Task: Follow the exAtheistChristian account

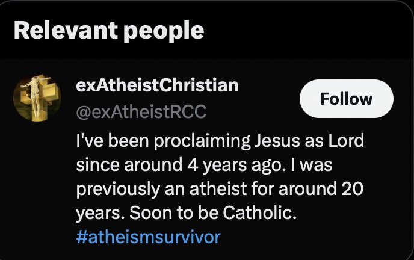Action: tap(347, 99)
